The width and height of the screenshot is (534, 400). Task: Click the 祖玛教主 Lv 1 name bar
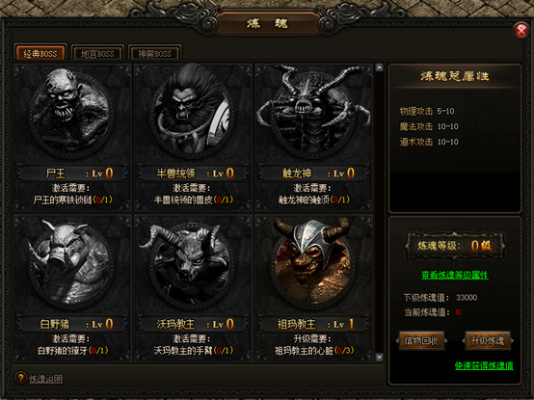coord(313,324)
